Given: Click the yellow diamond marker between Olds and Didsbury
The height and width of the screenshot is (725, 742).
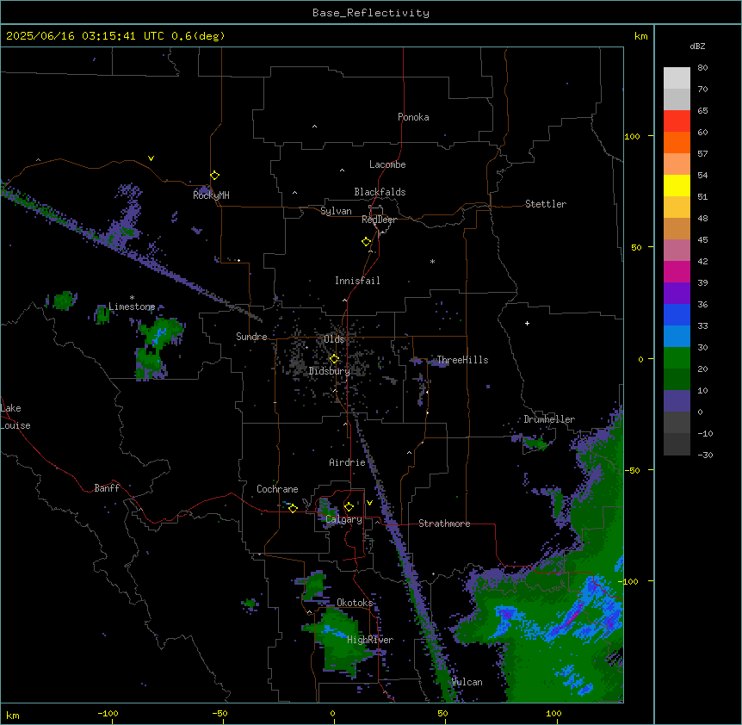Looking at the screenshot, I should [335, 359].
